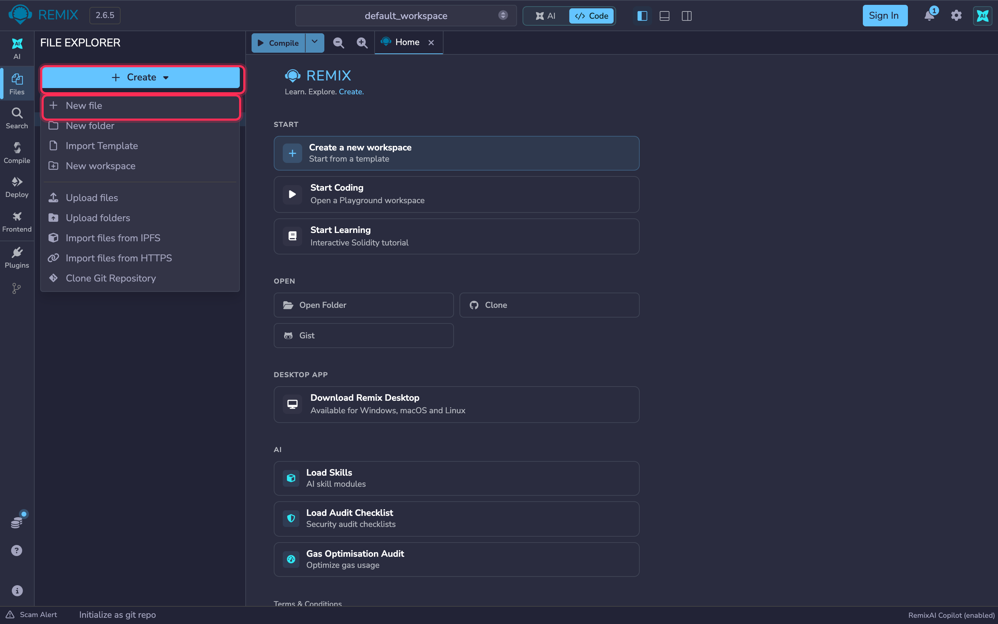
Task: Click Scam Alert in status bar
Action: tap(31, 615)
